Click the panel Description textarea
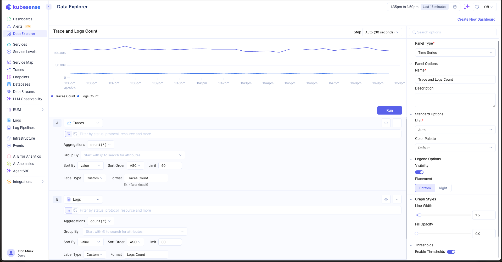This screenshot has width=502, height=262. coord(455,100)
